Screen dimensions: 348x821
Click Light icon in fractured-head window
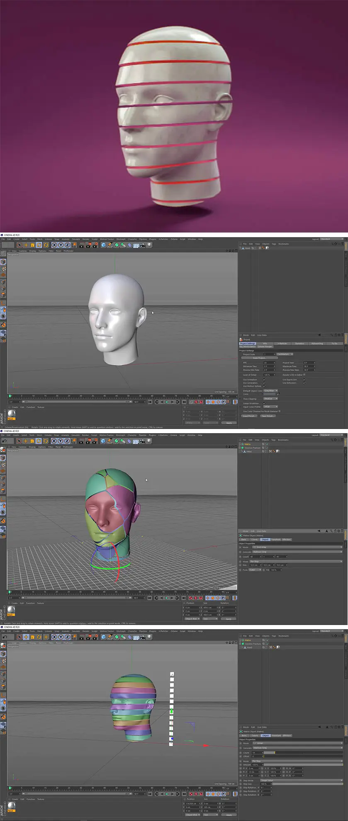pyautogui.click(x=149, y=441)
